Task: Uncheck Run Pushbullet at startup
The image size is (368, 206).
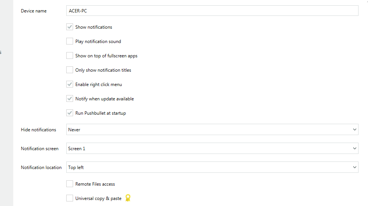Action: coord(70,113)
